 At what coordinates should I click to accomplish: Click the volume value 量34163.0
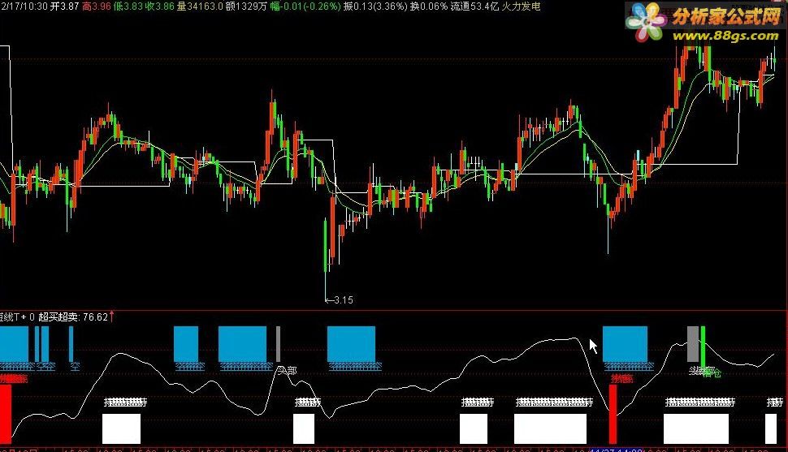click(x=200, y=6)
